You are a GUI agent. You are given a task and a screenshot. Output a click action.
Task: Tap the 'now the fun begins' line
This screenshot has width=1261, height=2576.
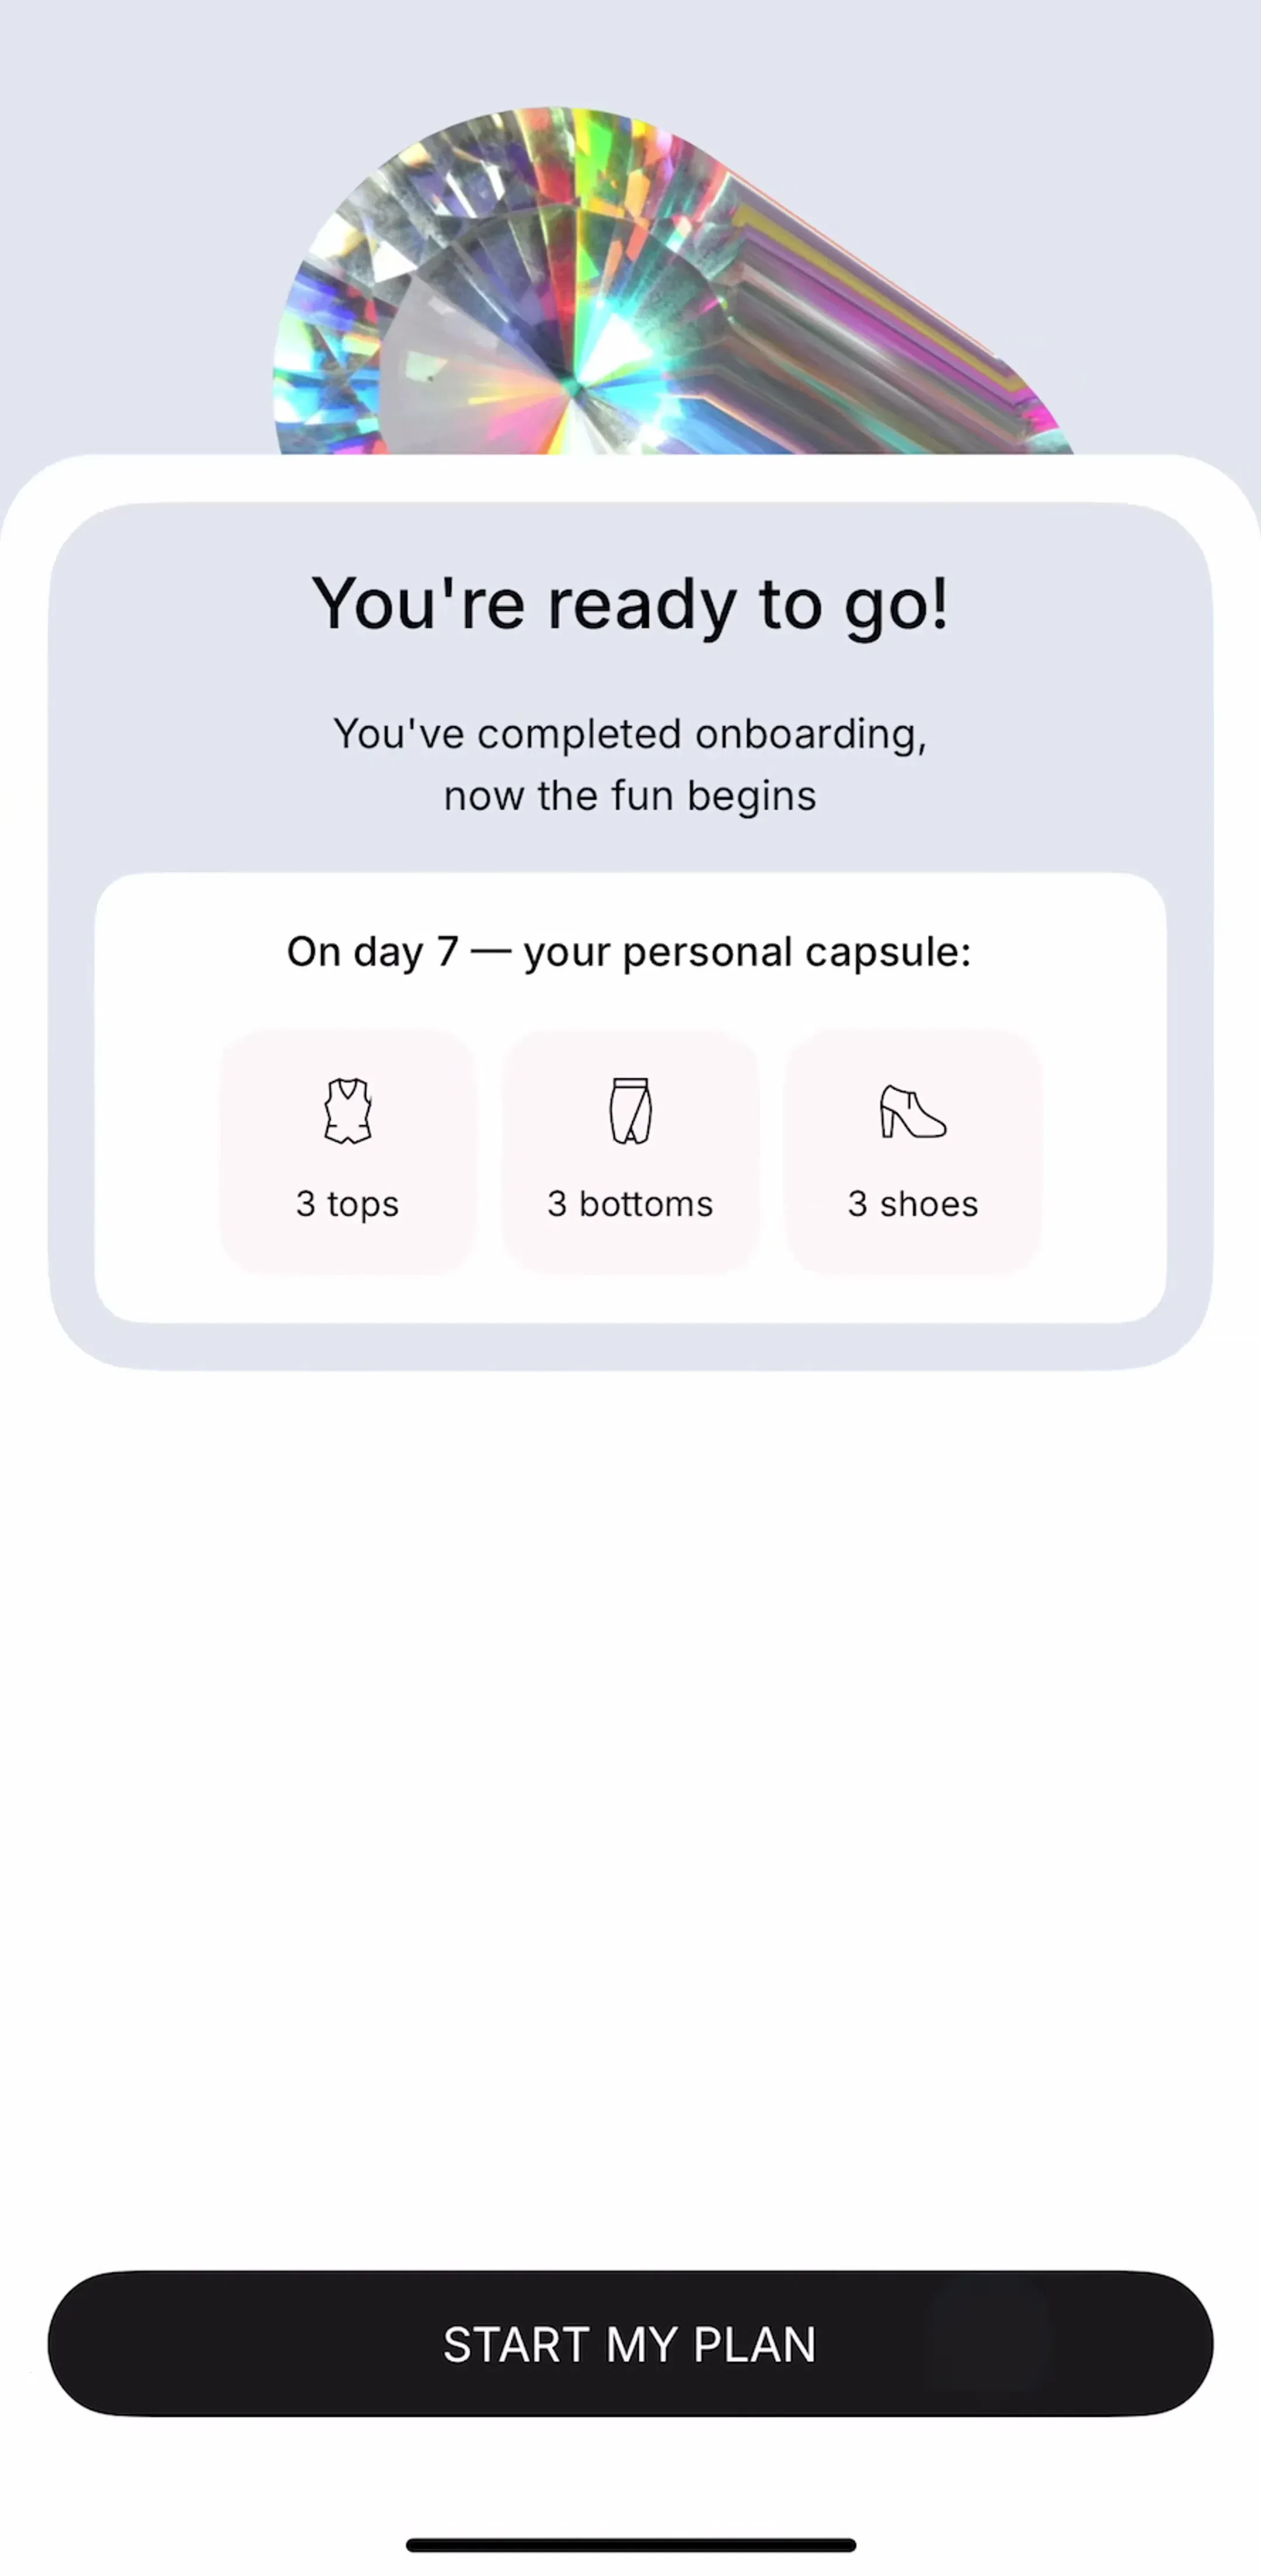pyautogui.click(x=630, y=796)
